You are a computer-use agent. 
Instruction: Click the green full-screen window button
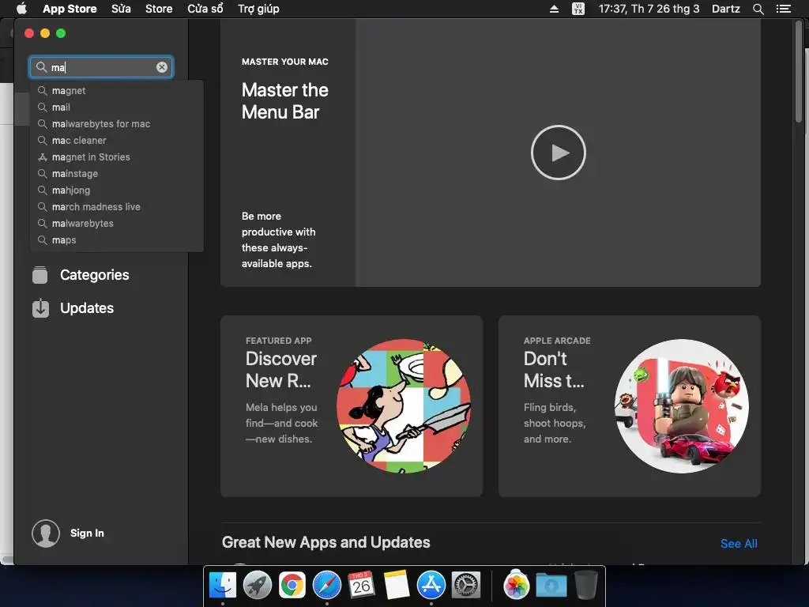tap(61, 33)
